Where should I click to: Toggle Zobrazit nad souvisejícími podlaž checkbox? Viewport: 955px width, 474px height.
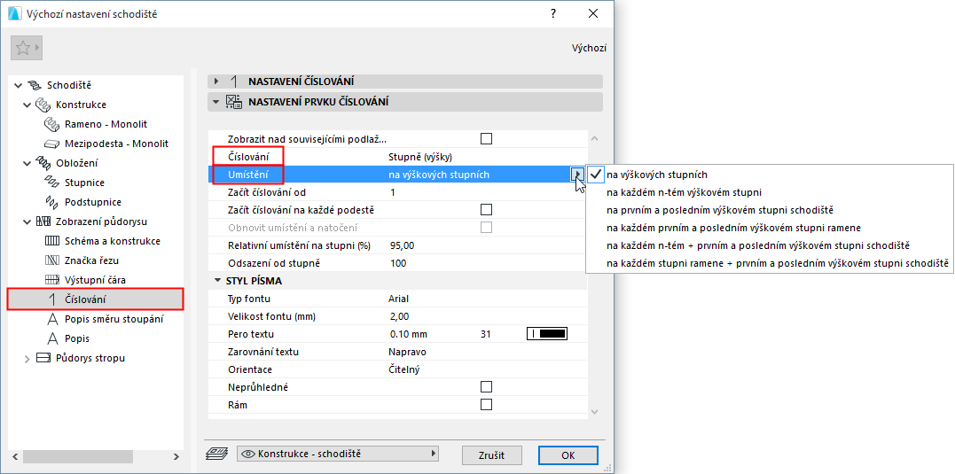486,139
